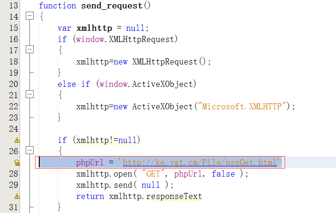
Task: Click the else keyword on line 20
Action: (67, 84)
